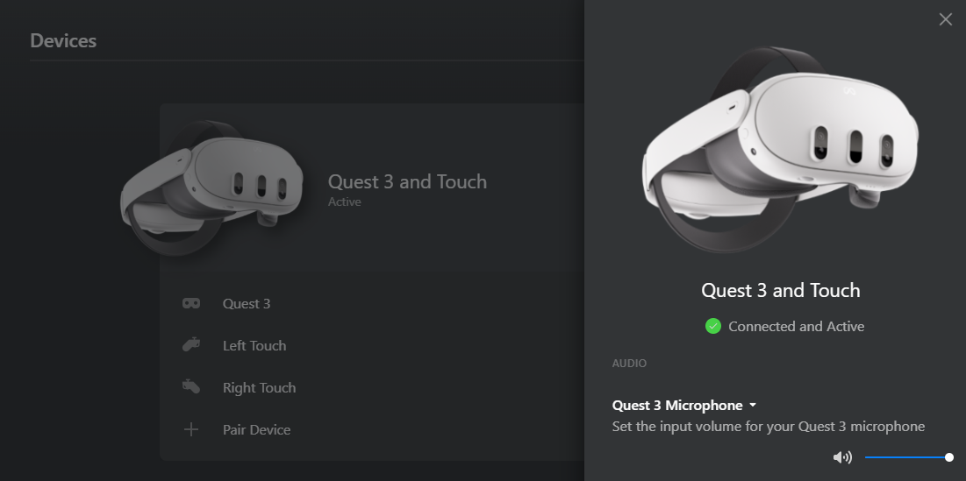The height and width of the screenshot is (481, 966).
Task: Click the Left Touch controller icon
Action: [x=190, y=345]
